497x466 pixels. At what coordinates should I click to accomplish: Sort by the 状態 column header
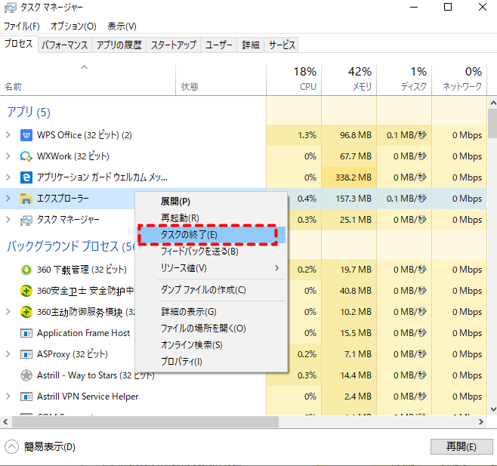click(x=221, y=80)
